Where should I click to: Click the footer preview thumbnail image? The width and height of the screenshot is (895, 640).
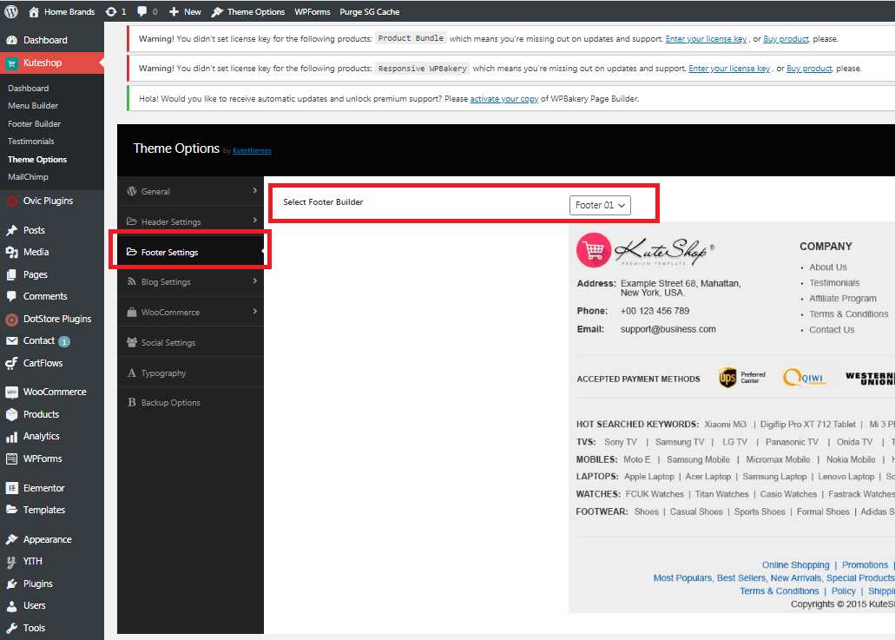[x=732, y=418]
